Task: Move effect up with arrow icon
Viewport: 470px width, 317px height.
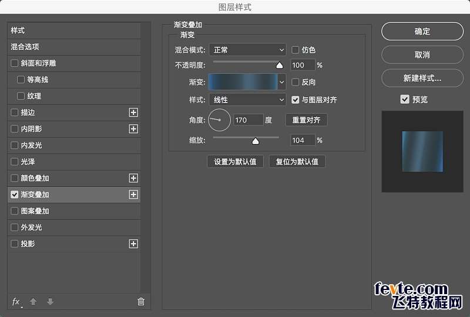Action: (x=33, y=301)
